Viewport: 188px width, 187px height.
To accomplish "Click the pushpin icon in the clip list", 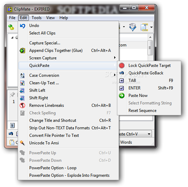I will tap(12, 95).
